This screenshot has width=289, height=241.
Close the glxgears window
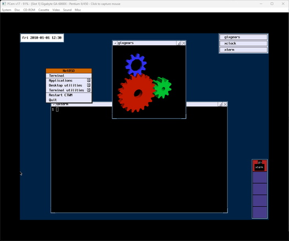tap(183, 43)
